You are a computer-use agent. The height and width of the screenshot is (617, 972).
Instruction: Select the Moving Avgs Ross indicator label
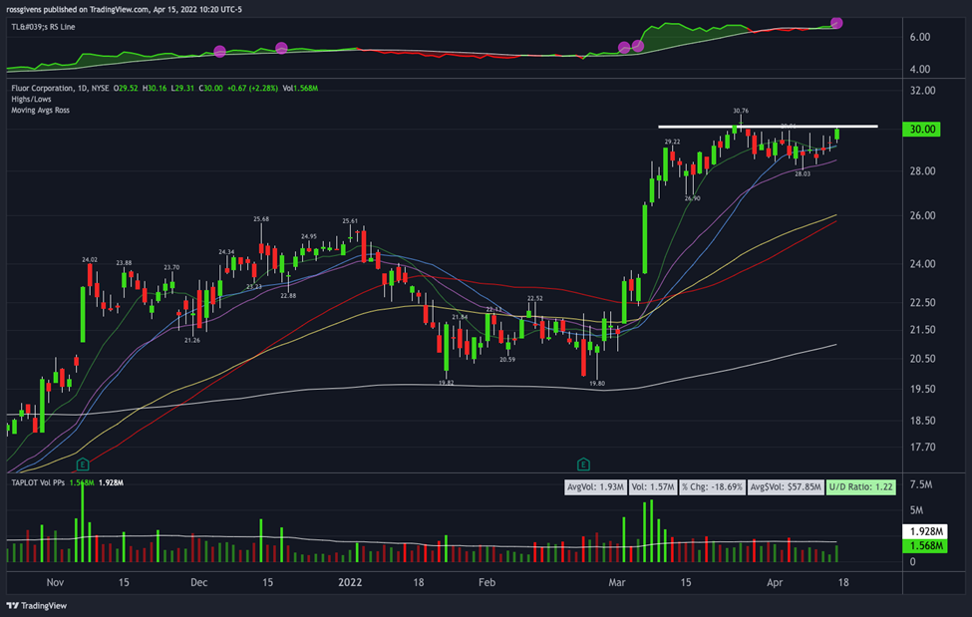(x=40, y=111)
